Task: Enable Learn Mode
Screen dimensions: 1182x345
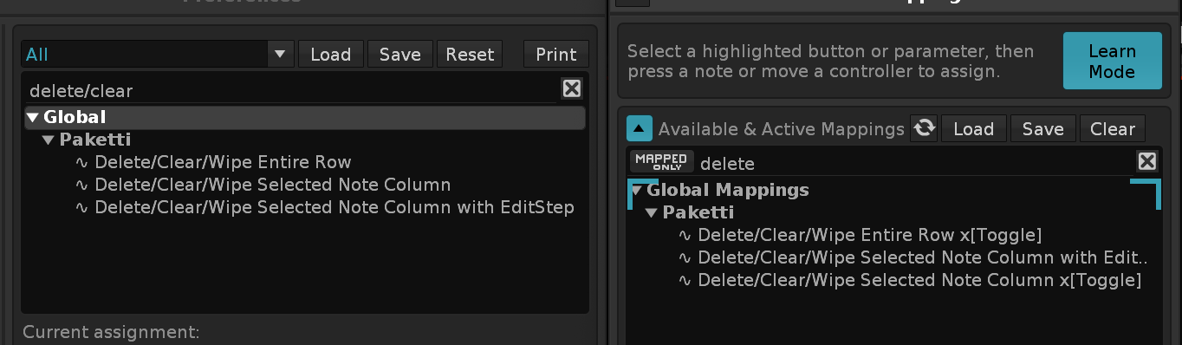Action: pyautogui.click(x=1112, y=61)
